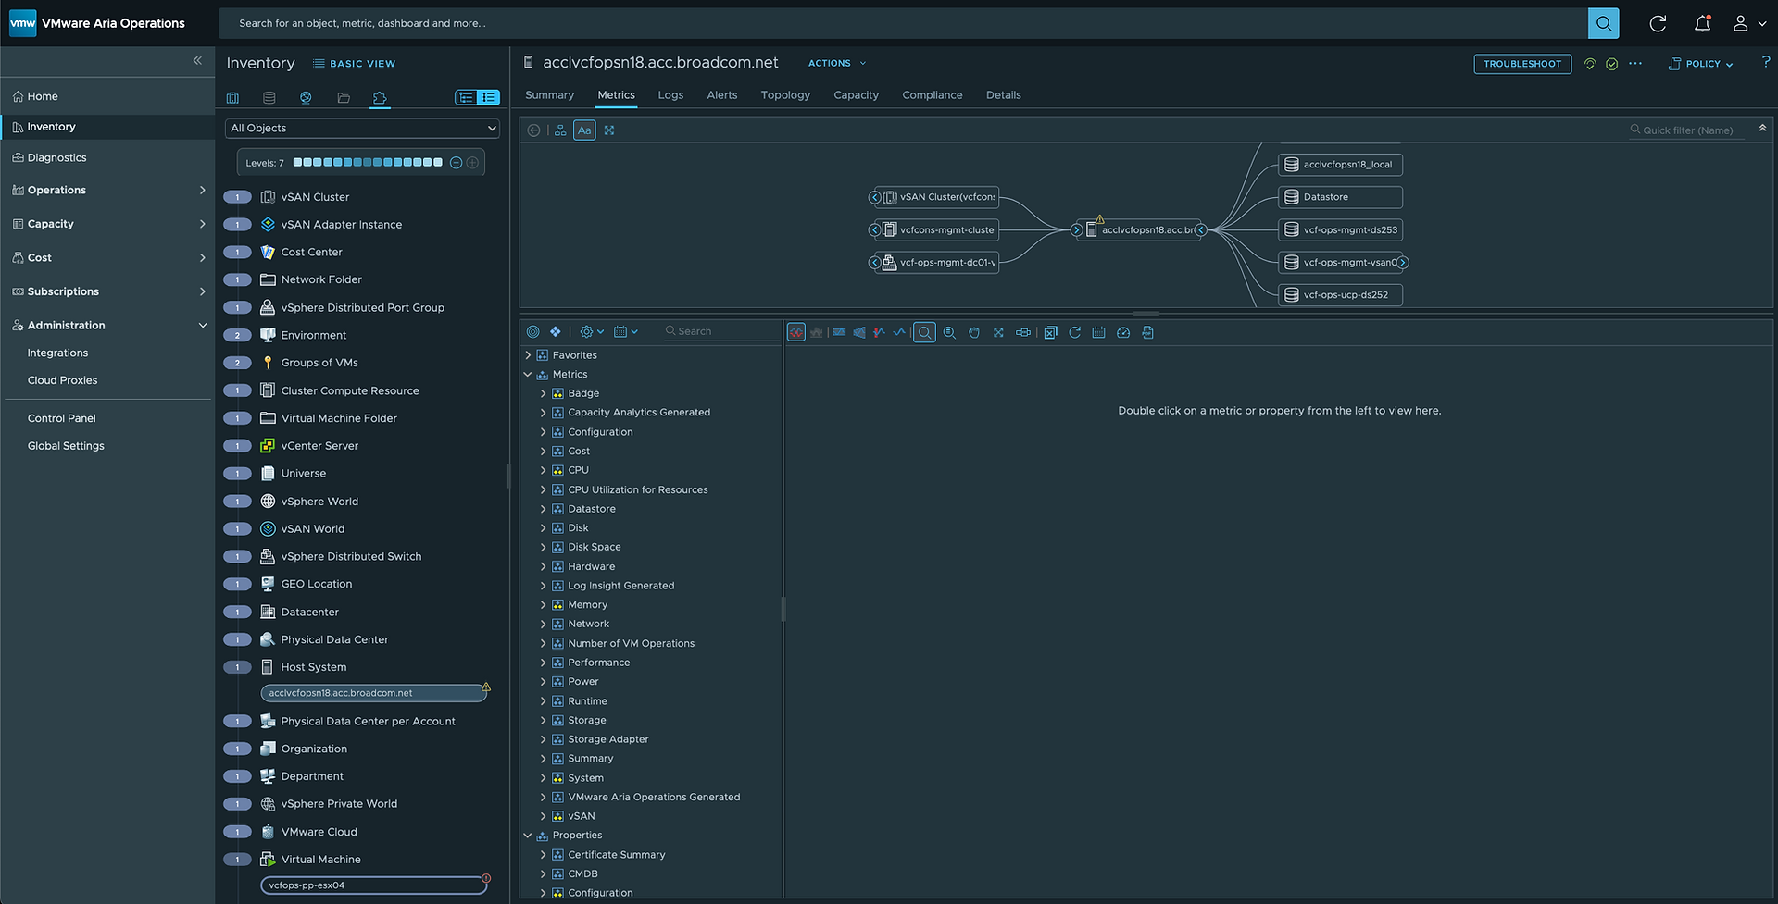1778x904 pixels.
Task: Open the notifications bell
Action: (x=1702, y=23)
